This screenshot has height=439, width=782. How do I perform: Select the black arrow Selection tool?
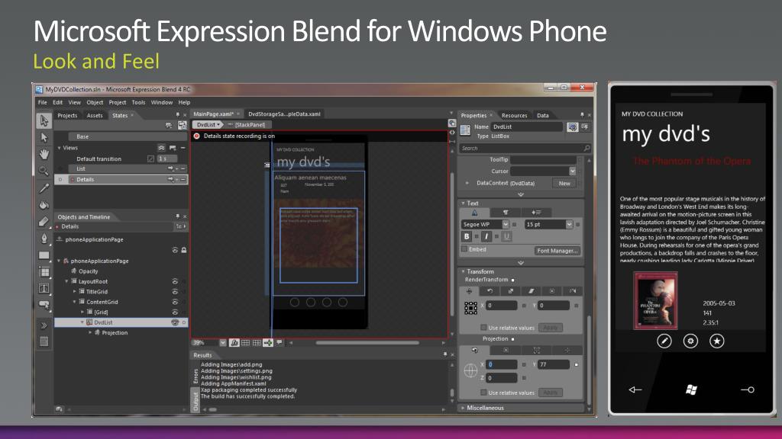tap(44, 120)
